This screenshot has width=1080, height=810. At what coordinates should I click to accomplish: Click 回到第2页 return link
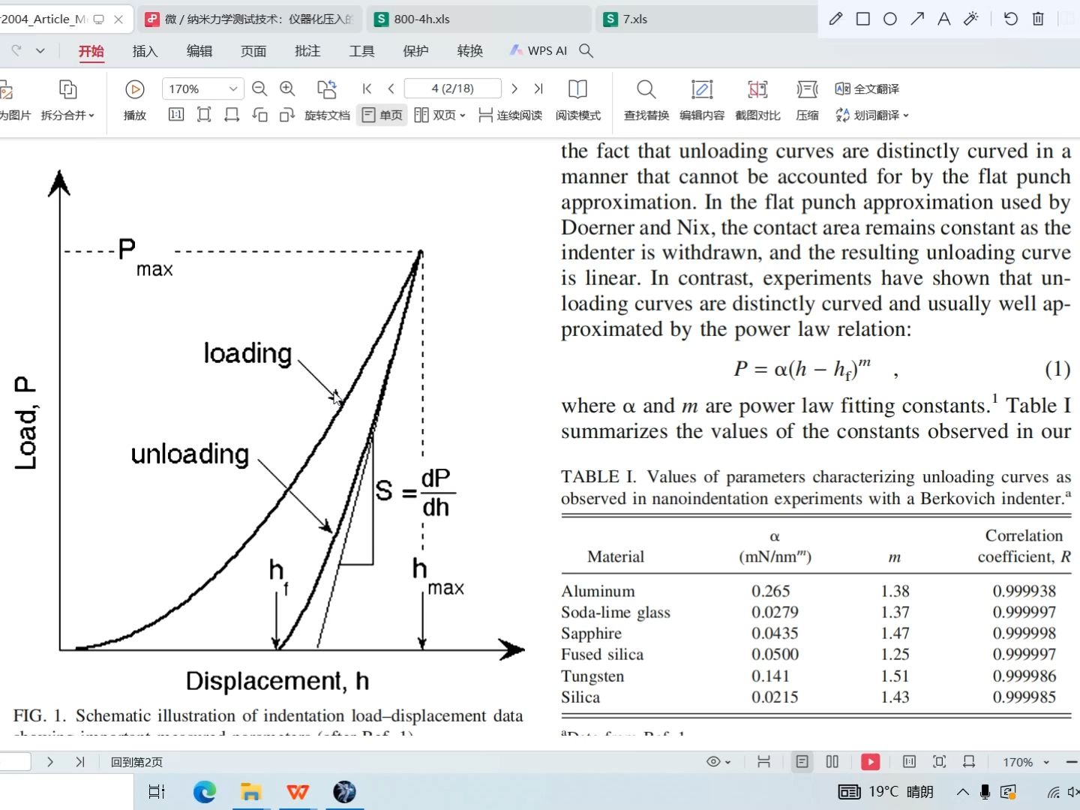point(136,762)
